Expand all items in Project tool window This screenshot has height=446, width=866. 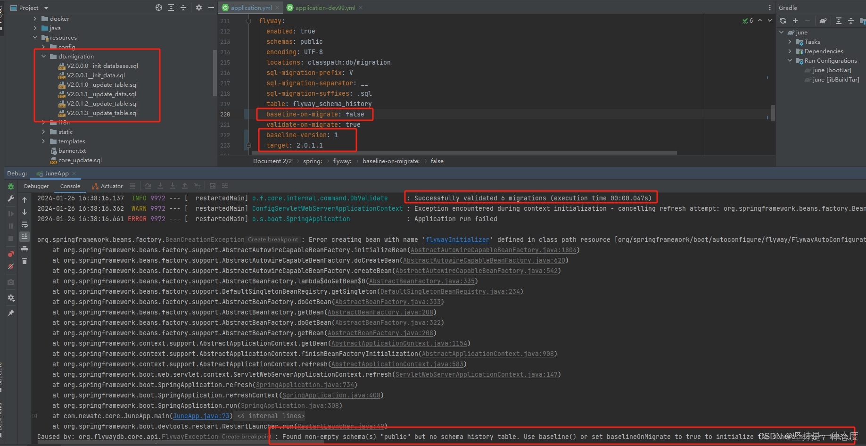tap(171, 8)
